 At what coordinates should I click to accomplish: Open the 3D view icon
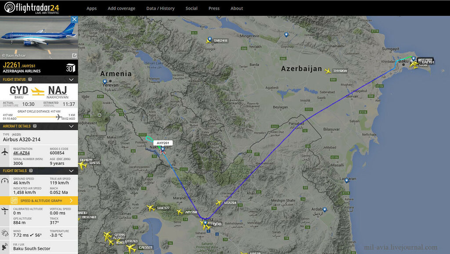click(71, 68)
